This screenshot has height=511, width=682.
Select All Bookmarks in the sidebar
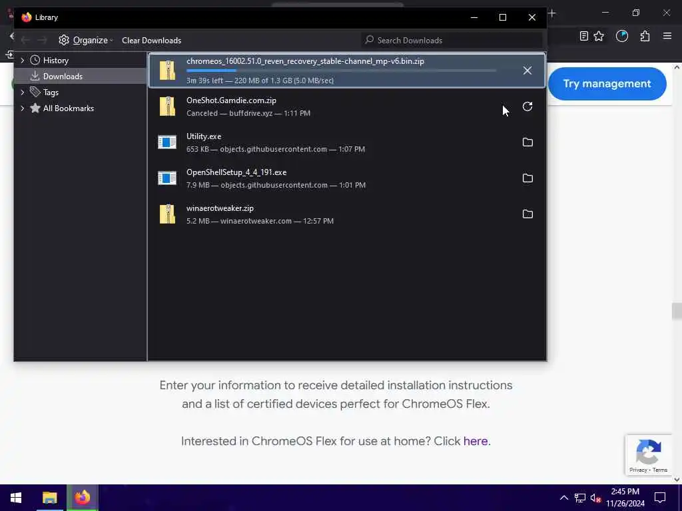tap(69, 108)
